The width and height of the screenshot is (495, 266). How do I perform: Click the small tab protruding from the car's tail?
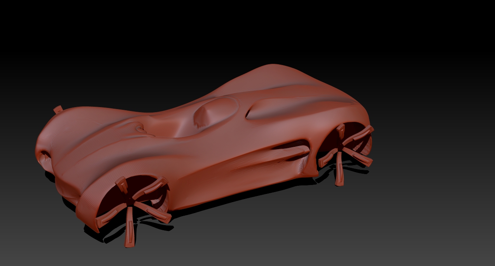click(x=58, y=109)
